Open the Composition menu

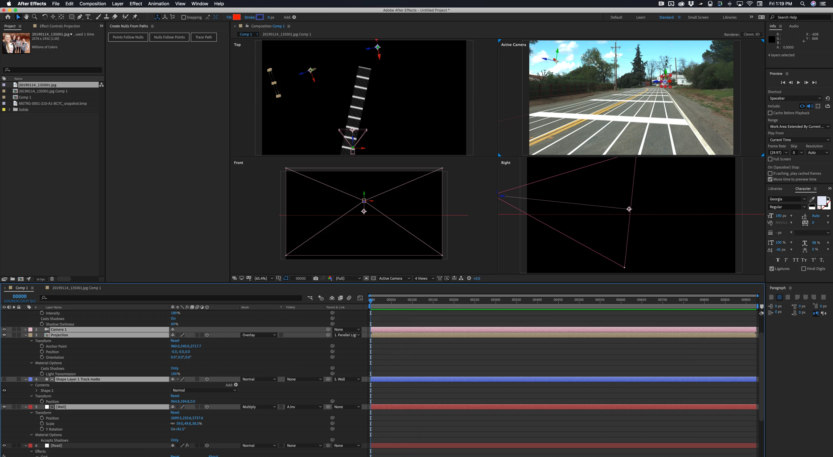[x=92, y=4]
